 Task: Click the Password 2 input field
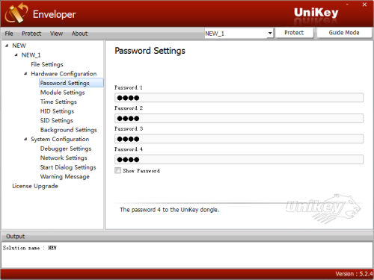click(239, 118)
